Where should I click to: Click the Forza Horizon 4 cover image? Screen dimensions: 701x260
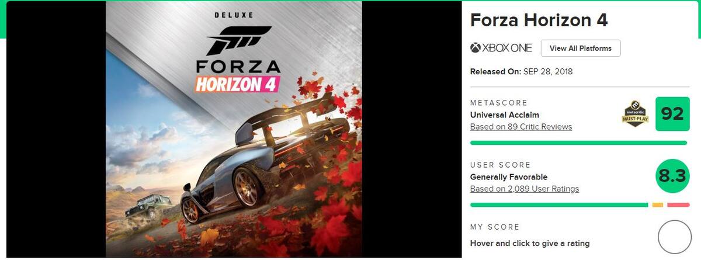[234, 129]
